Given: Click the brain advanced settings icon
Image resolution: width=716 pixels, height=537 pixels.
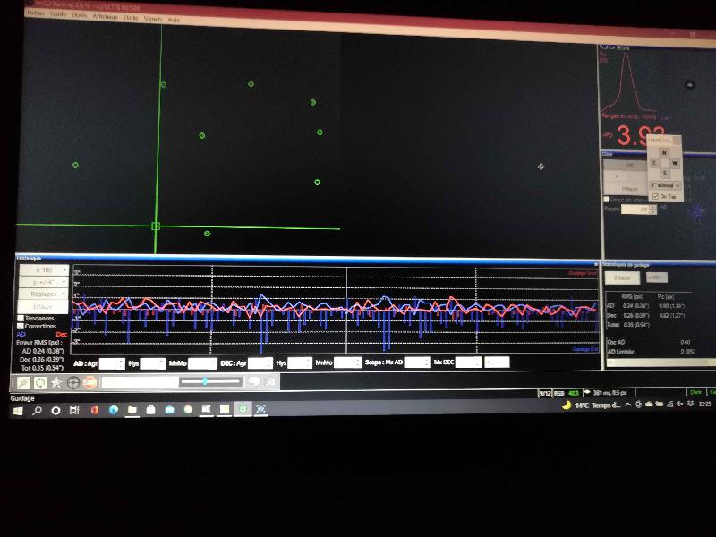Looking at the screenshot, I should click(x=254, y=382).
